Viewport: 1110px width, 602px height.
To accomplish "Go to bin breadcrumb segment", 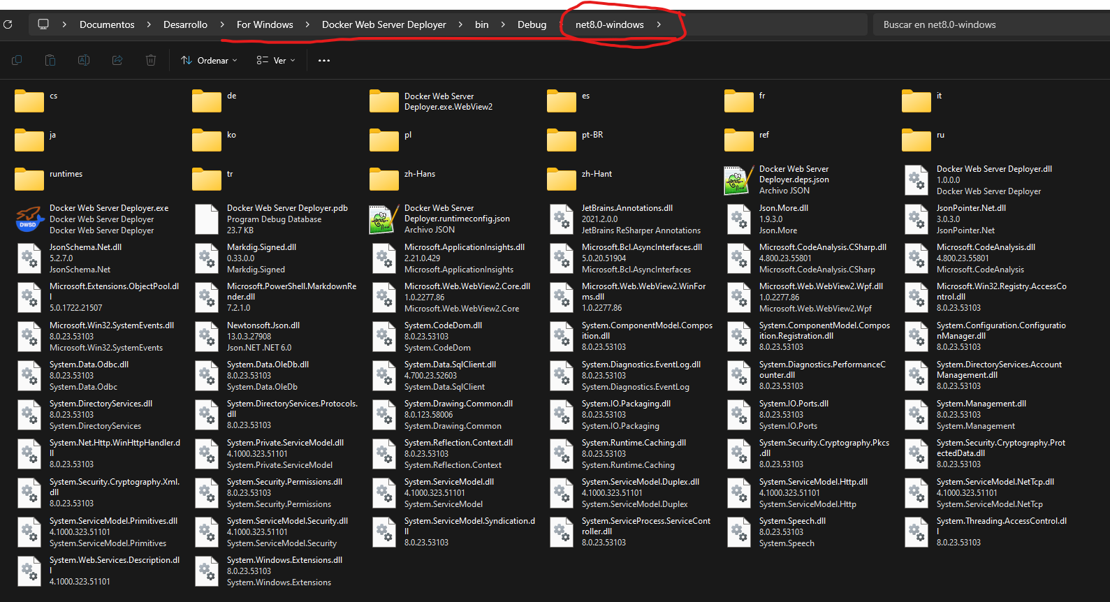I will [482, 24].
